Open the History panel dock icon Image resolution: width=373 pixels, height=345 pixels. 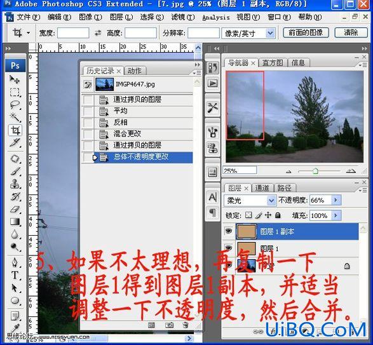click(212, 68)
